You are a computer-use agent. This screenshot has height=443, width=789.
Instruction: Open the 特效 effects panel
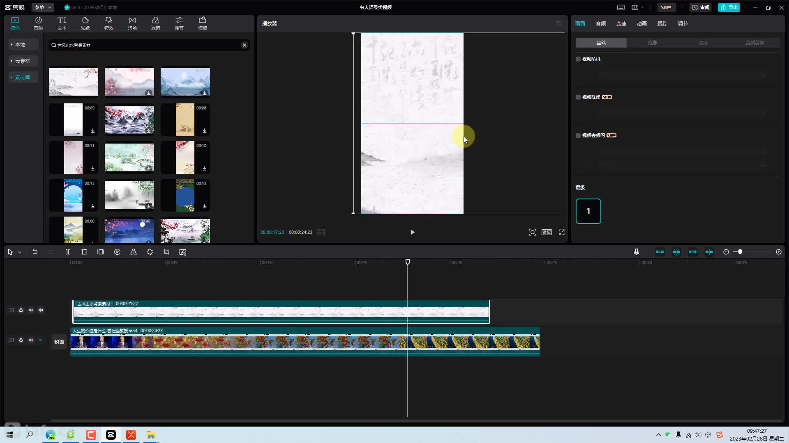point(108,23)
